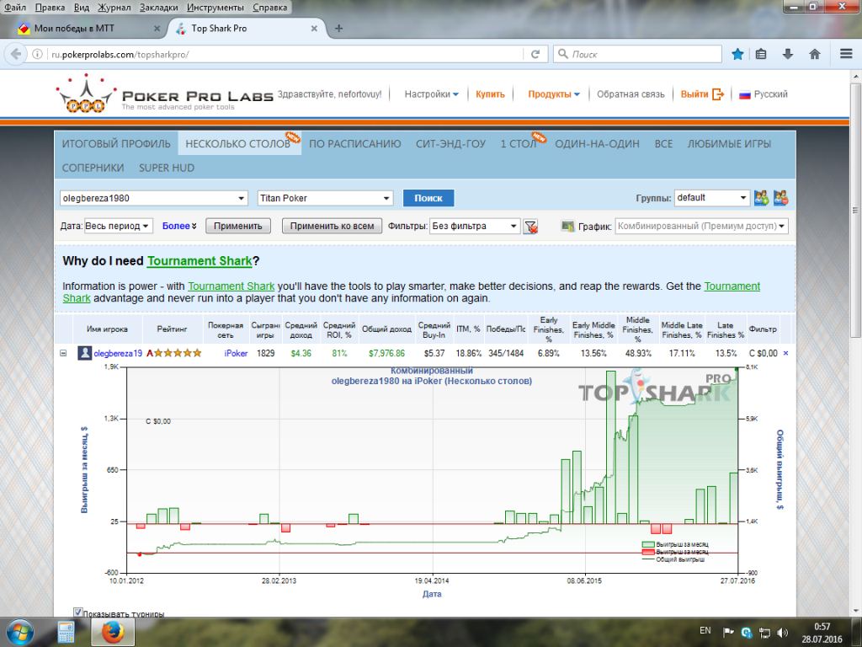
Task: Bookmark this page with the star icon
Action: coord(737,54)
